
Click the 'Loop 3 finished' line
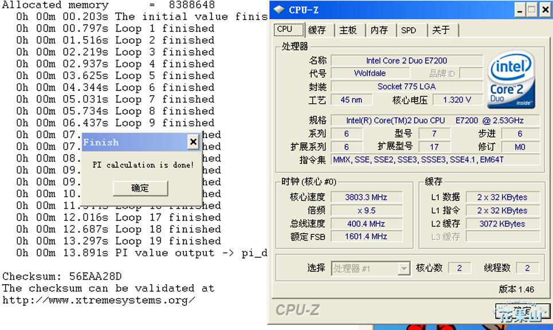(115, 52)
